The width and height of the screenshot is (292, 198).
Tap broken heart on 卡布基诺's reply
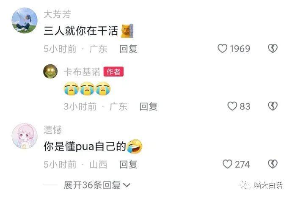273,106
